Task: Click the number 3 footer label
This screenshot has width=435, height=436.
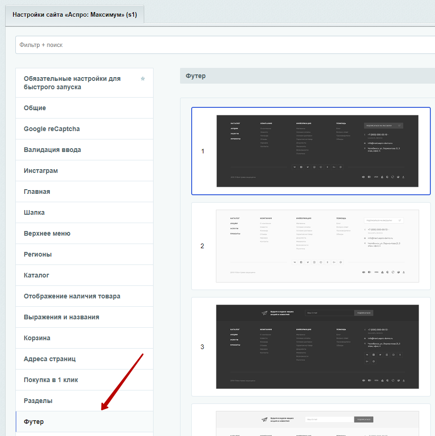Action: pos(202,347)
